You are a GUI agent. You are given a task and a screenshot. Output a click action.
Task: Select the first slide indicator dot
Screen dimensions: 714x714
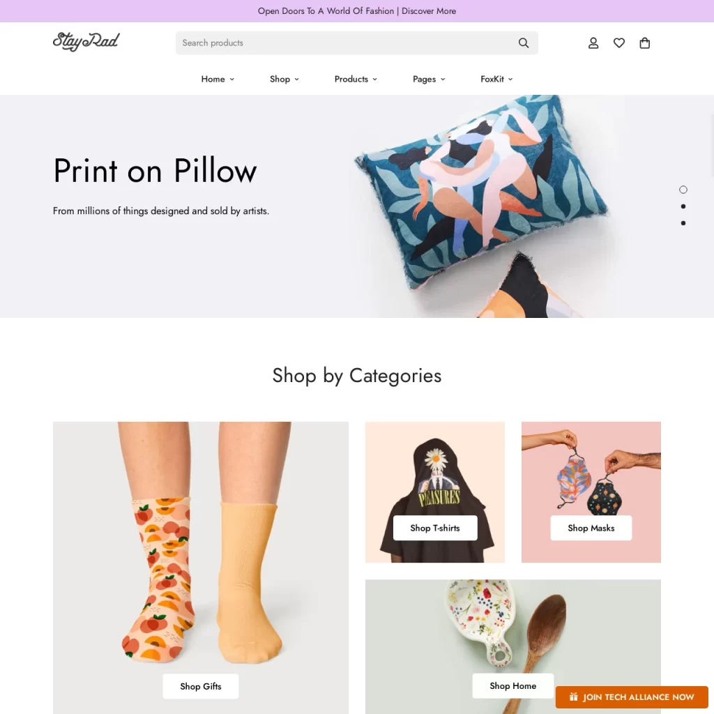[x=683, y=190]
